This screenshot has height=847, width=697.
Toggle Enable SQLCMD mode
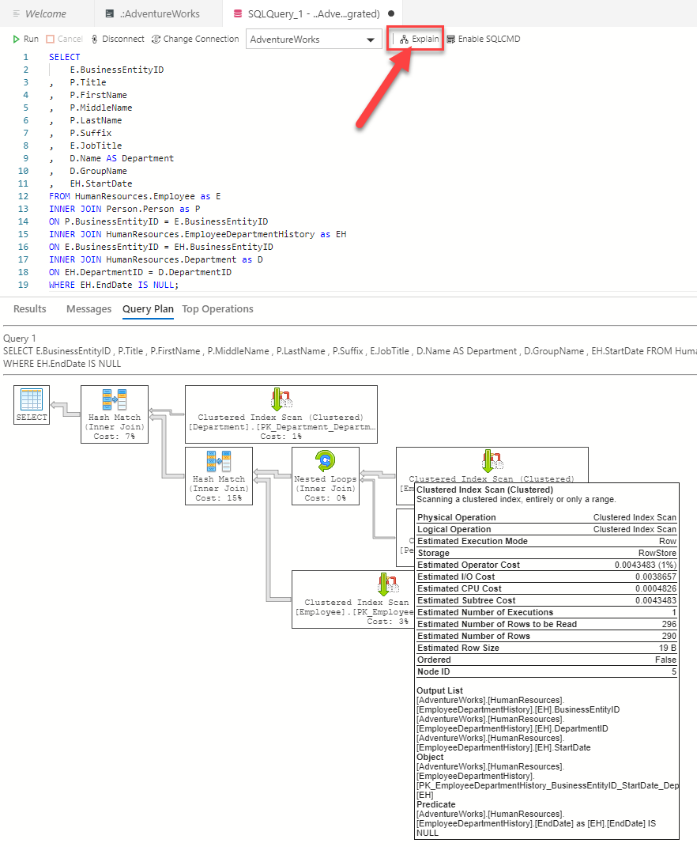(483, 39)
